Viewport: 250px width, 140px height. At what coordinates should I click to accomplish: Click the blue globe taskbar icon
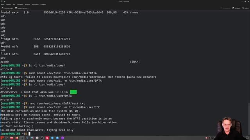[x=57, y=138]
